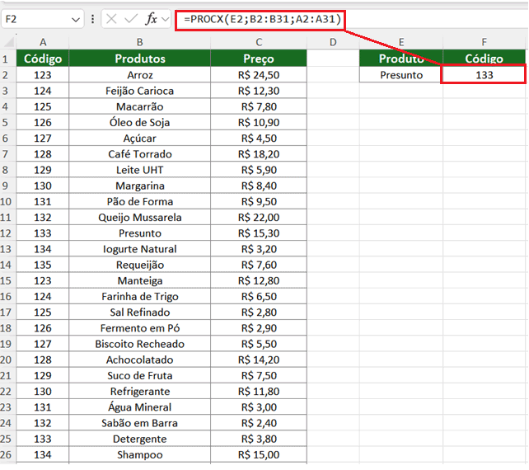
Task: Click the Select All corner triangle
Action: point(8,42)
